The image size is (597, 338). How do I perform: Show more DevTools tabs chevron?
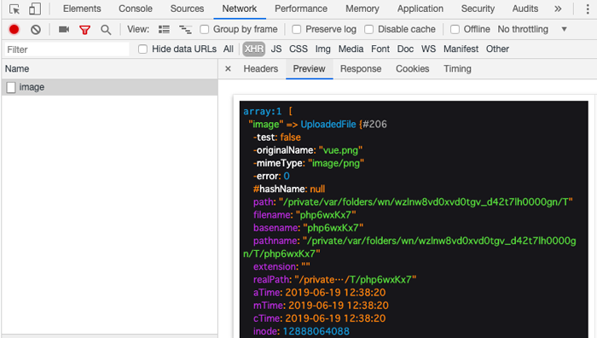(x=558, y=9)
